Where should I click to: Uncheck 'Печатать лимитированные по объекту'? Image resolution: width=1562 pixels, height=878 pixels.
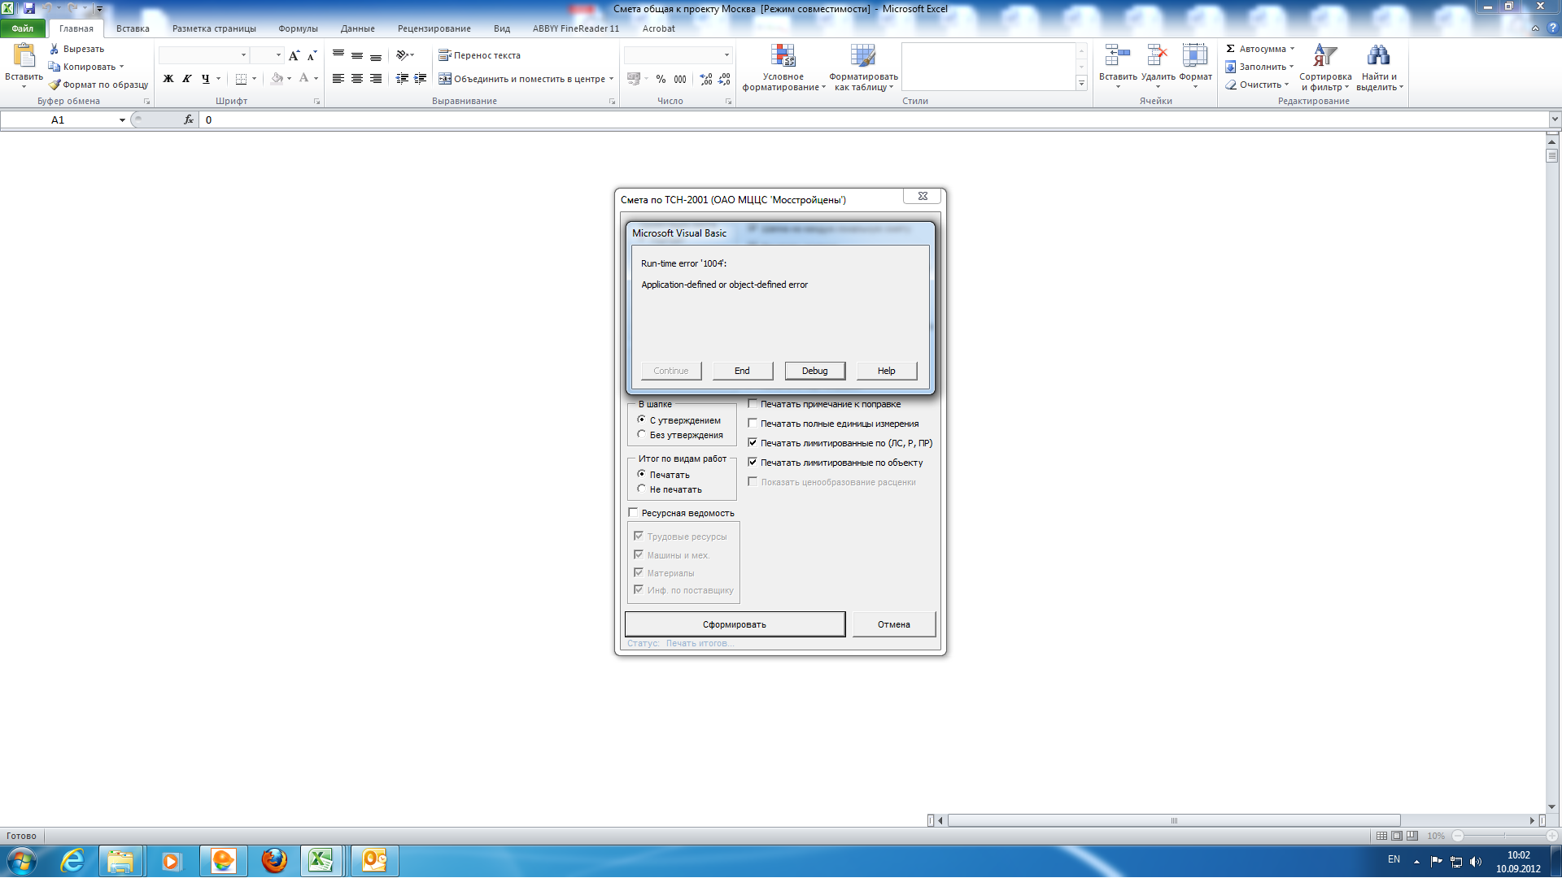point(753,463)
